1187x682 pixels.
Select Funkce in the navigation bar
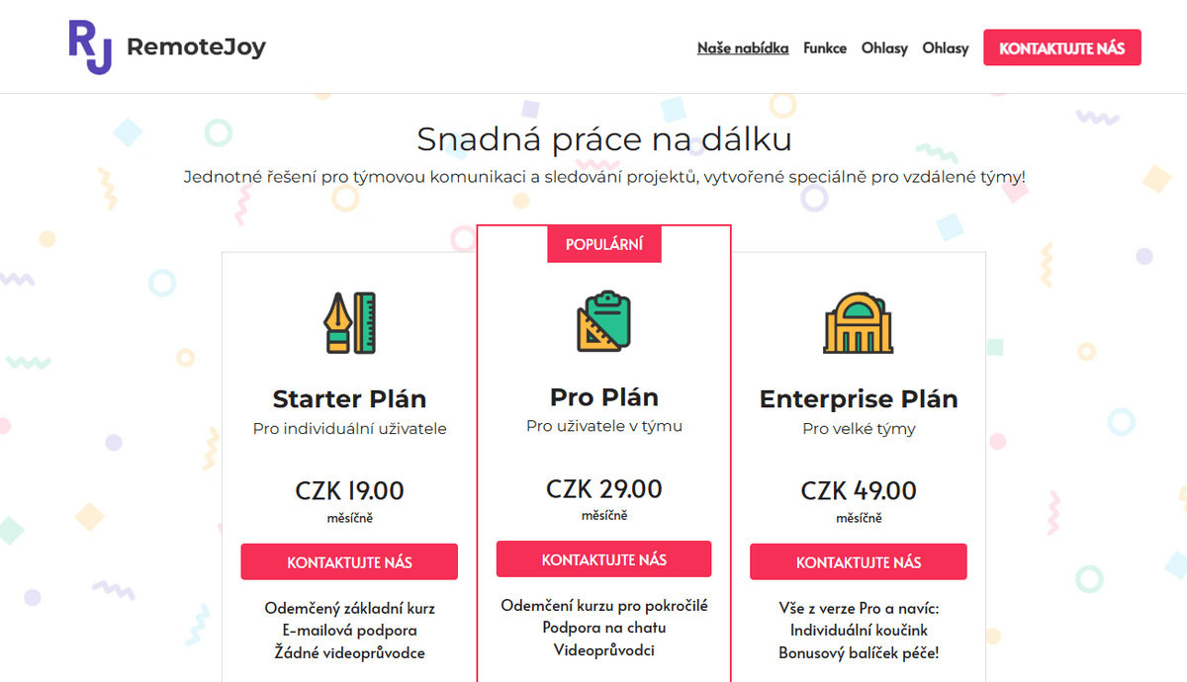[x=825, y=47]
